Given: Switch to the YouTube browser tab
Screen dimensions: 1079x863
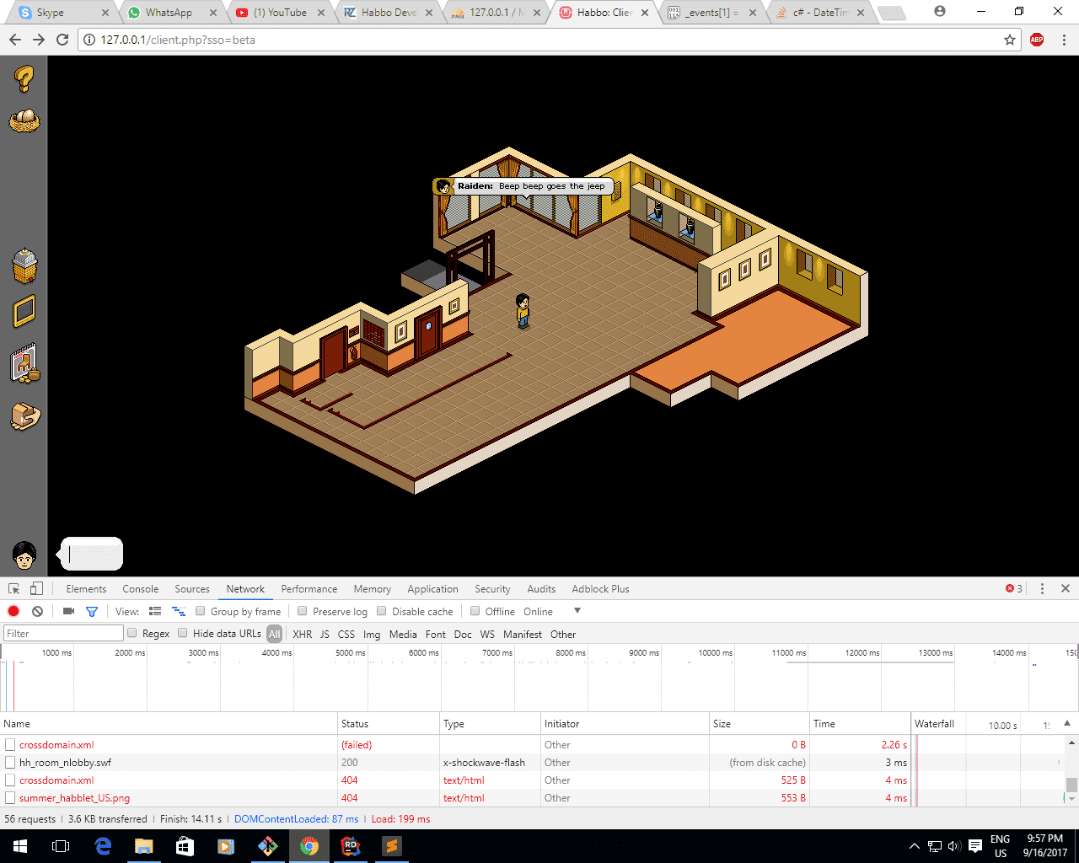Looking at the screenshot, I should tap(281, 13).
